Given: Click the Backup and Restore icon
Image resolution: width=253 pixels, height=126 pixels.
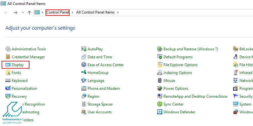Looking at the screenshot, I should [x=160, y=49].
